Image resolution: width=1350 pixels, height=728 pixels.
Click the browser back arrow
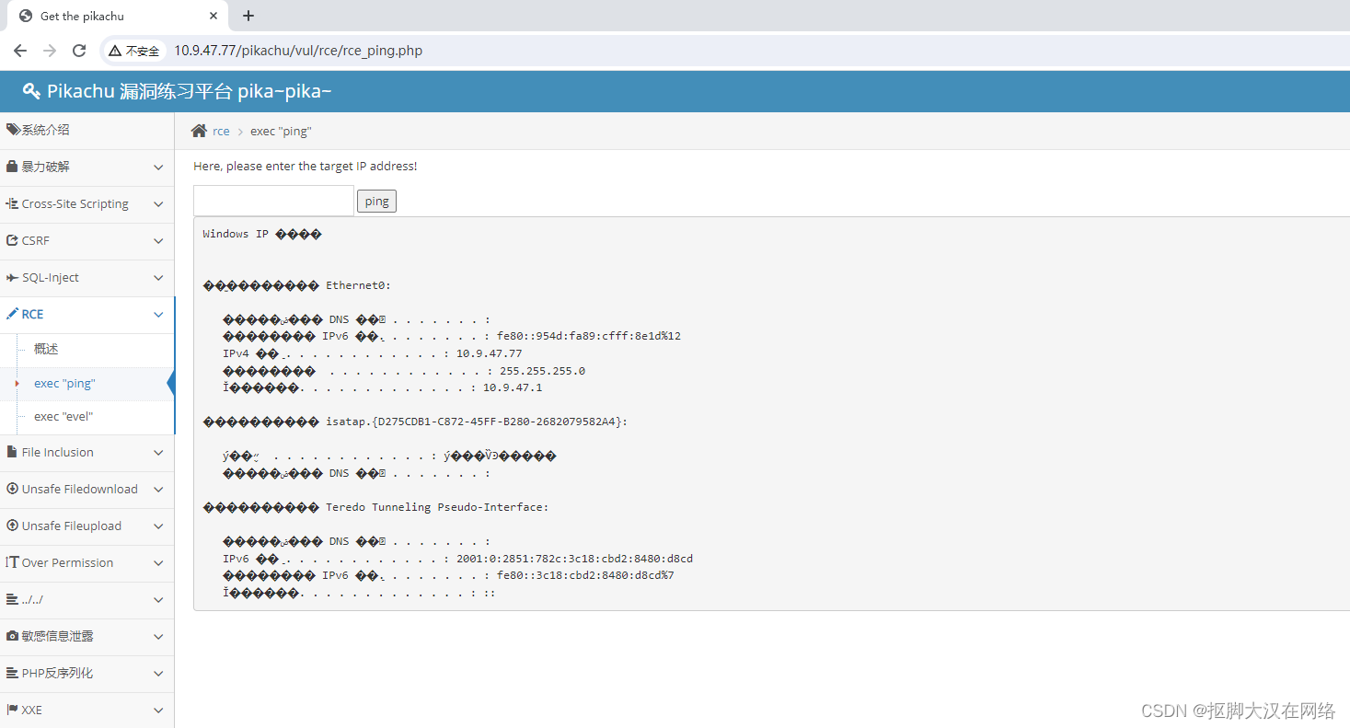[20, 51]
